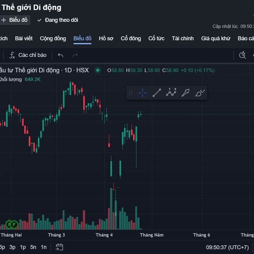
Task: Select the crosshair cursor tool
Action: [142, 93]
